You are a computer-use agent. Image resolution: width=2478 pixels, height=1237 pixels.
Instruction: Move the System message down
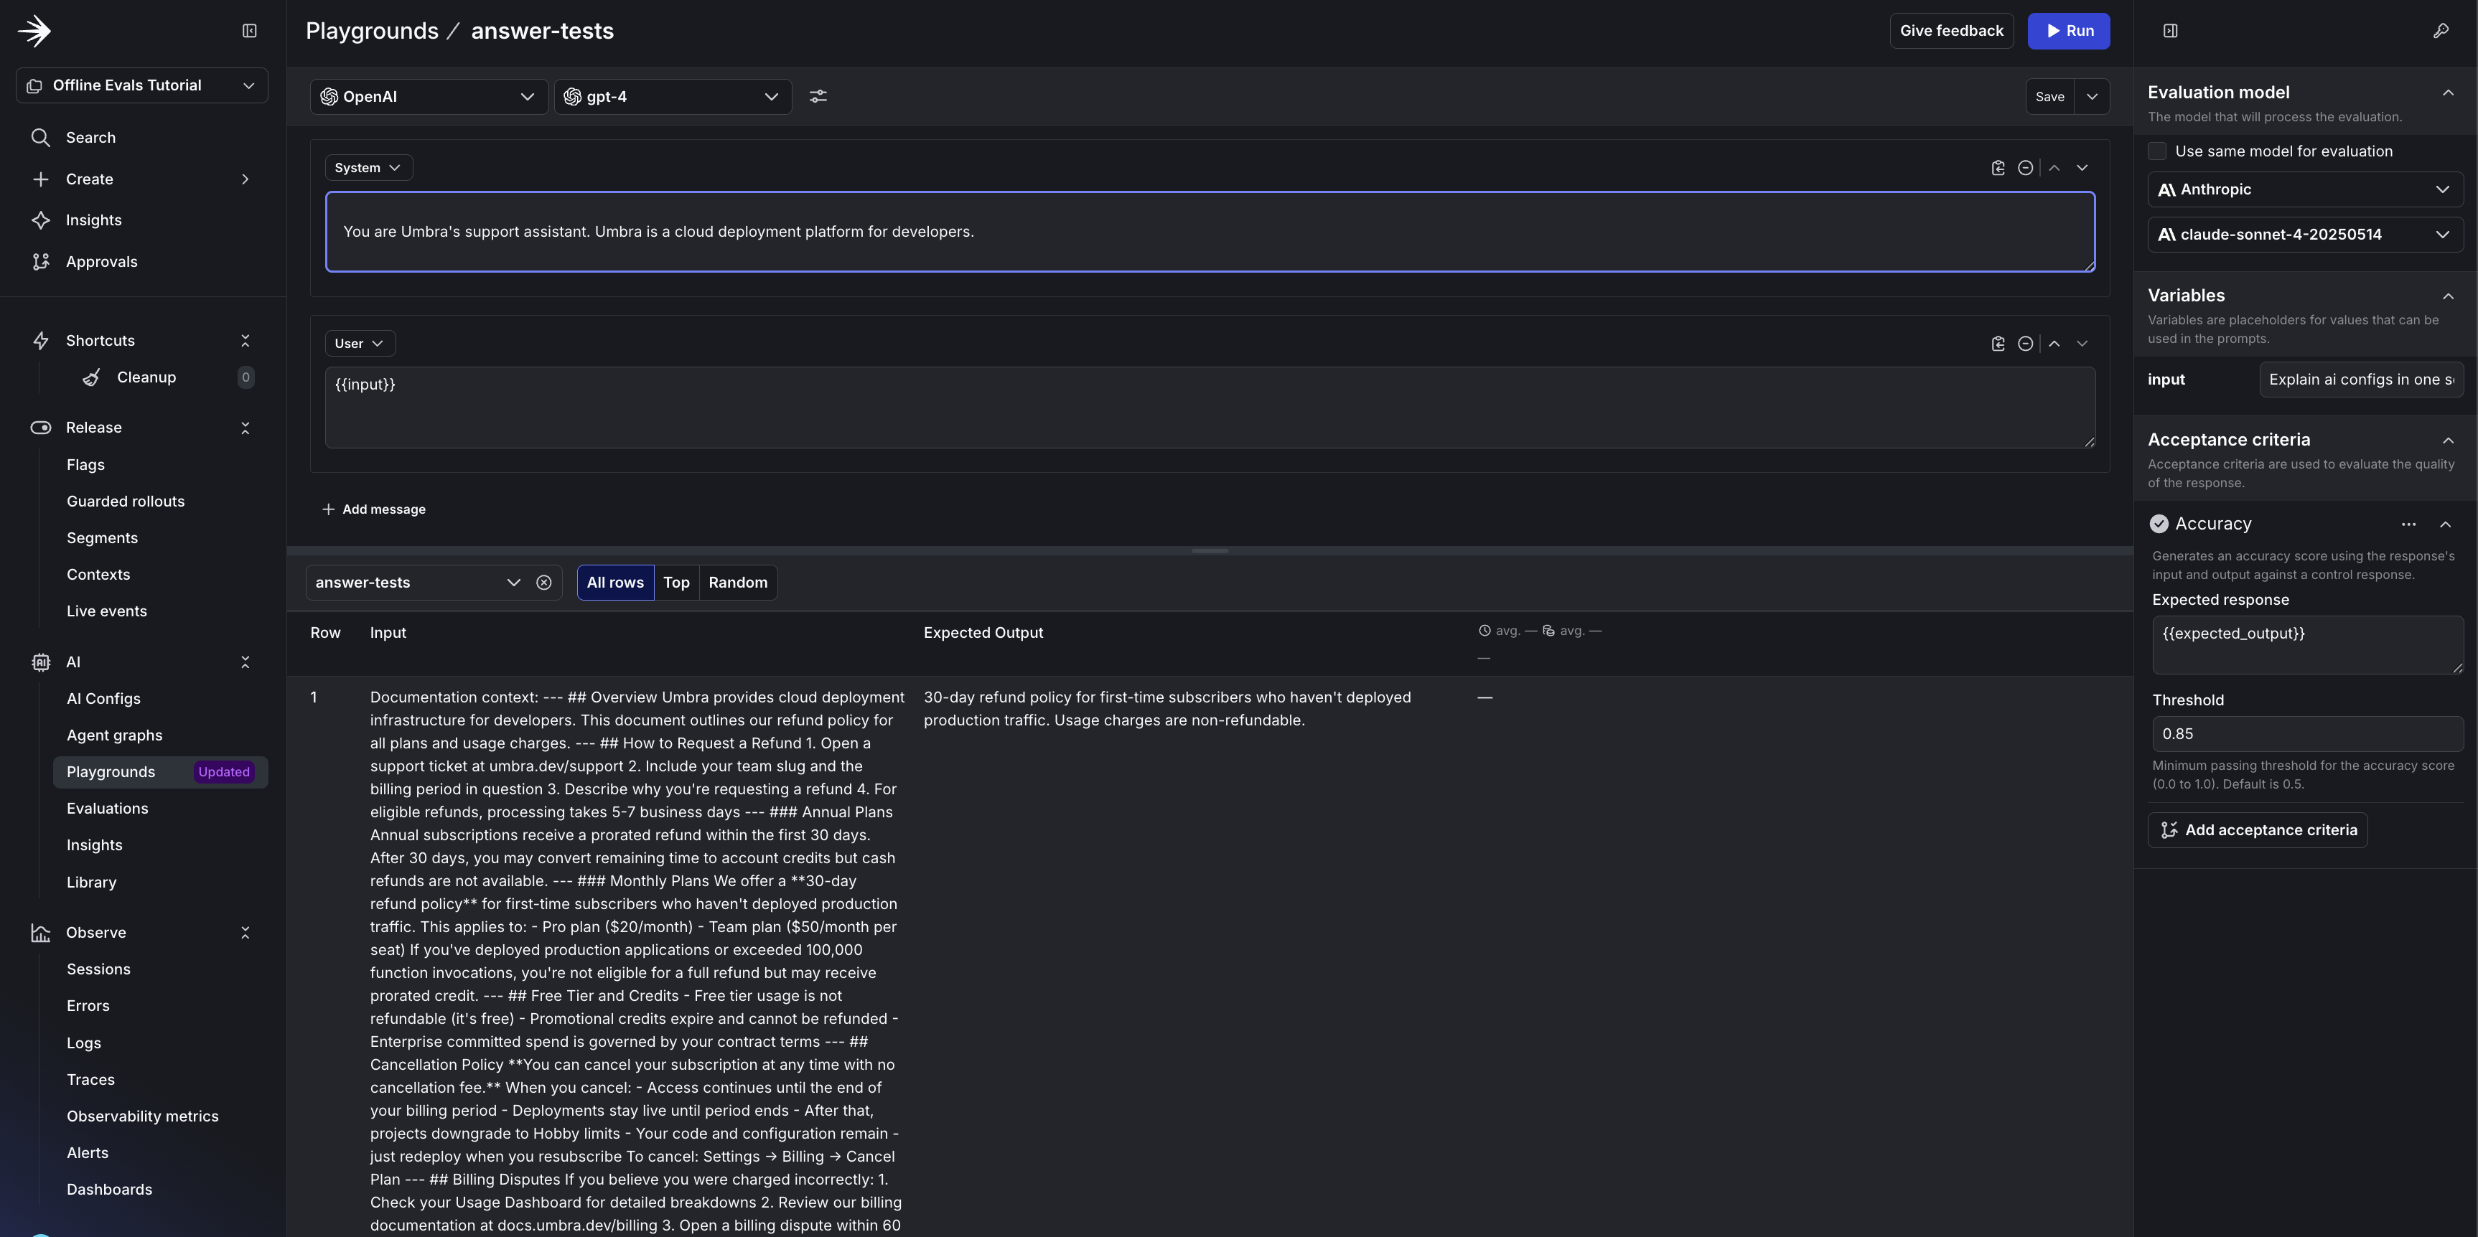(2082, 167)
